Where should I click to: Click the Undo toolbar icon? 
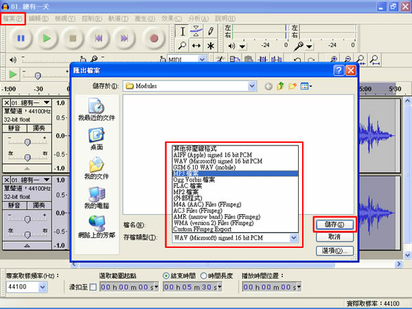(297, 59)
